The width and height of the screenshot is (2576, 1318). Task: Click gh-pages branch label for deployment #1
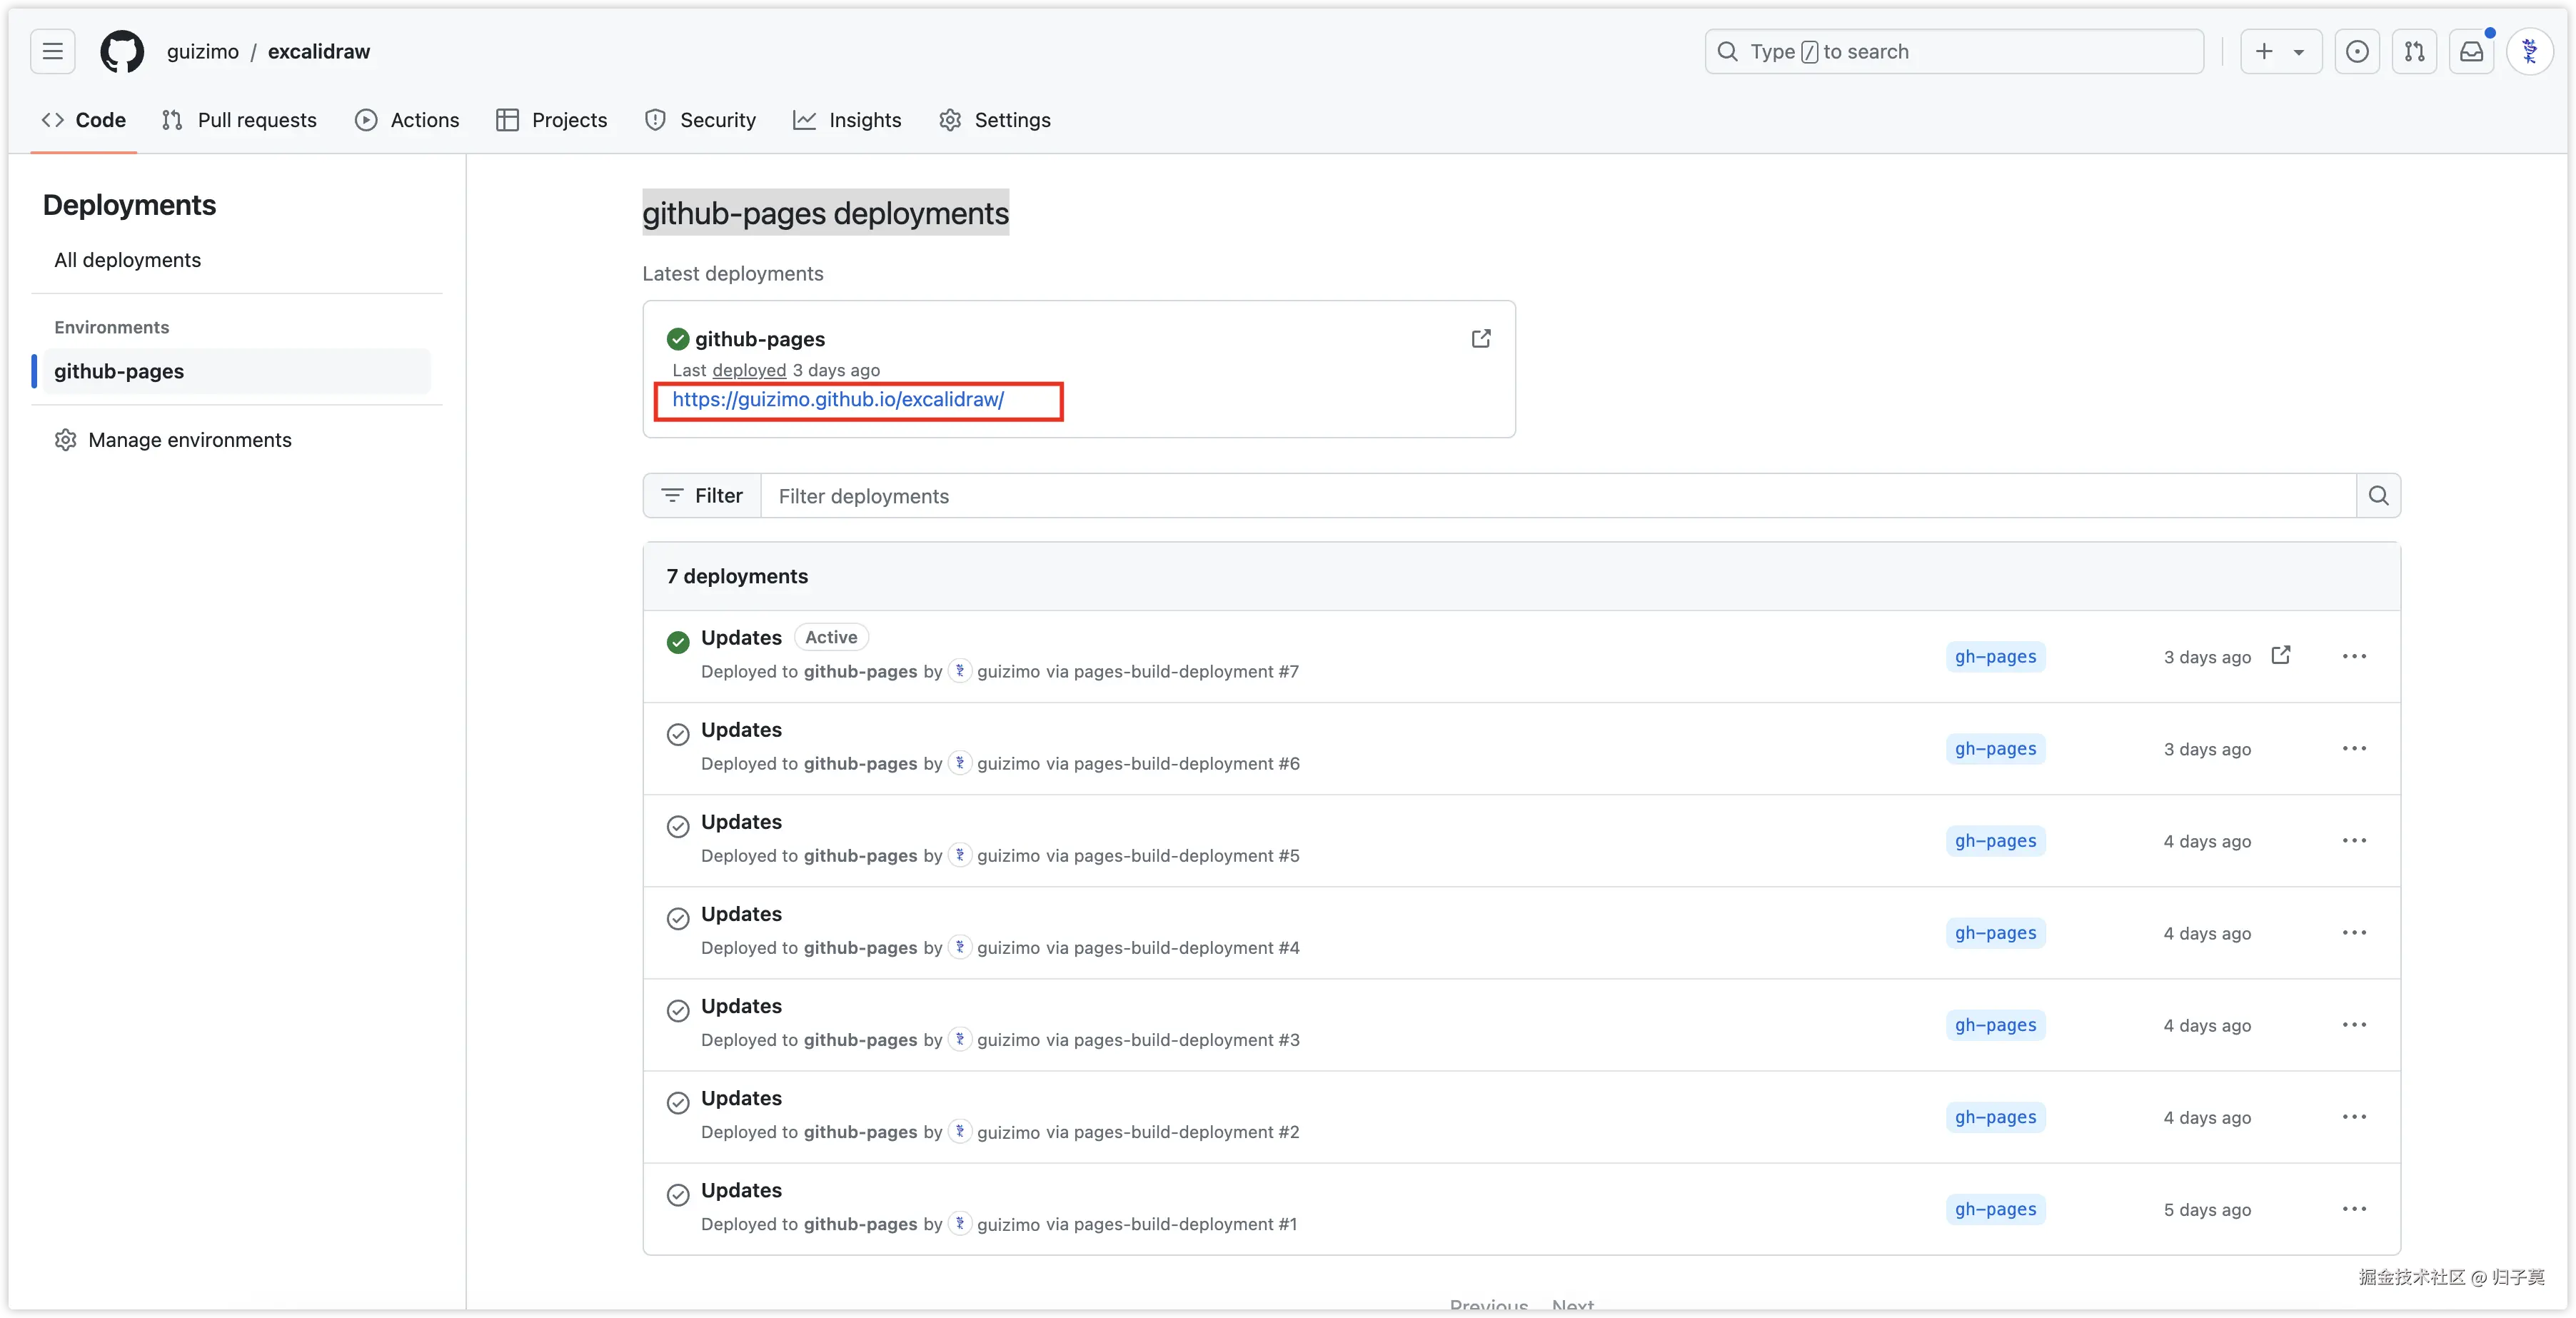(x=1995, y=1209)
